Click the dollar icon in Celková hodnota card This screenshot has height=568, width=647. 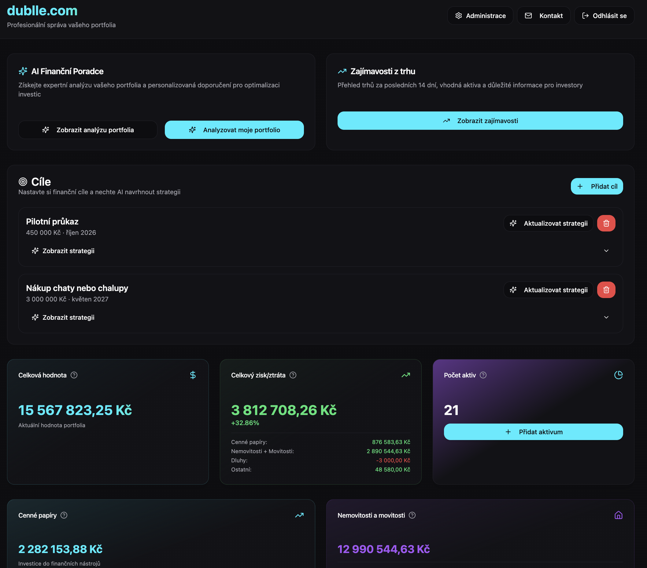click(193, 375)
